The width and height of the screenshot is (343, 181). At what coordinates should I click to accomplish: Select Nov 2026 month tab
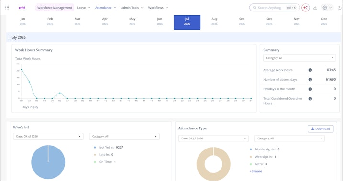click(x=297, y=21)
